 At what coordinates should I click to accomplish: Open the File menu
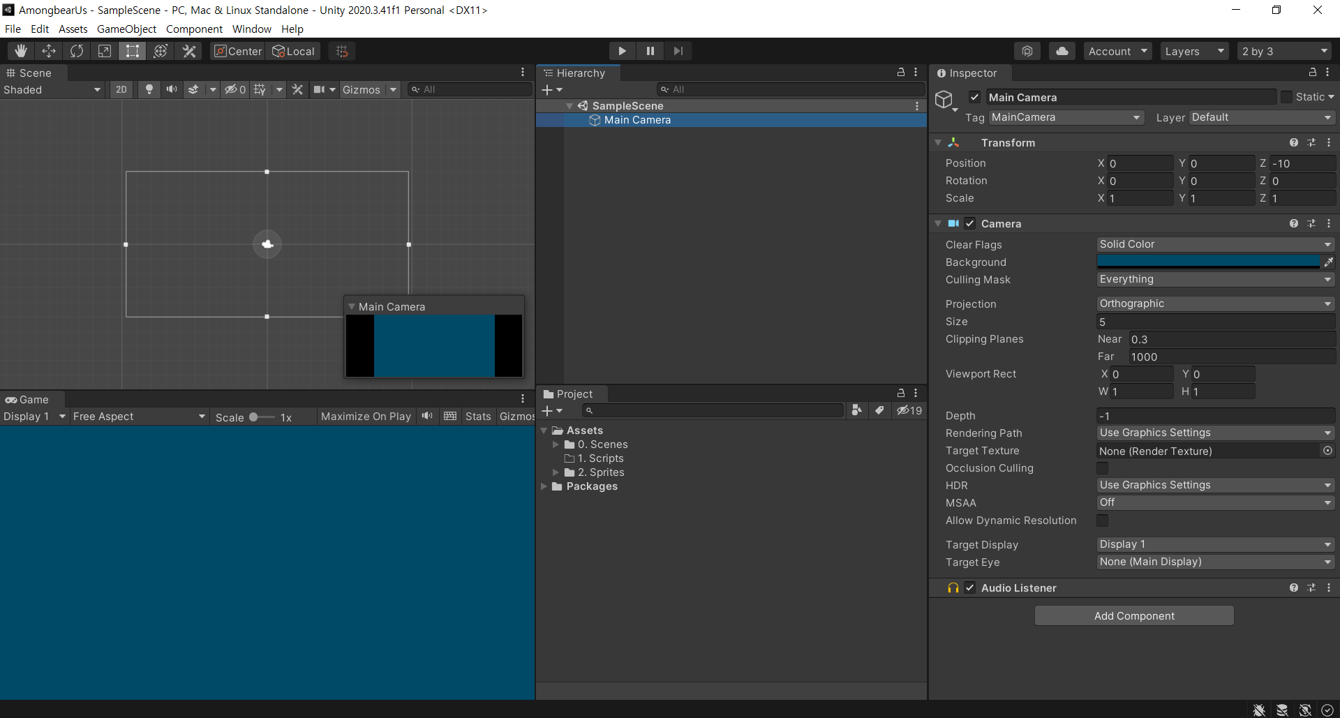point(13,29)
